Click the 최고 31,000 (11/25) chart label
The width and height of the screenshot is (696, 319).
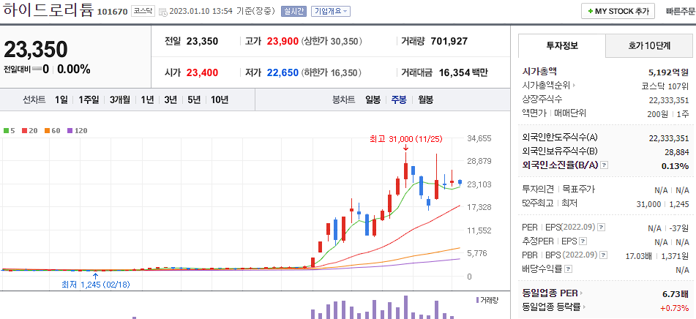click(406, 139)
